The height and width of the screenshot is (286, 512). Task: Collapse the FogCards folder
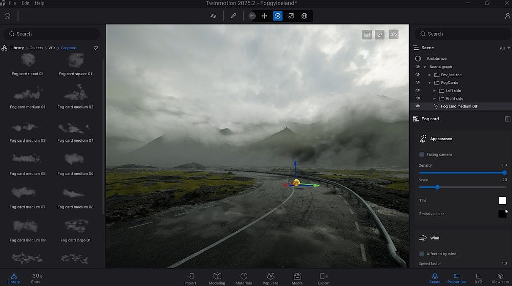tap(430, 83)
